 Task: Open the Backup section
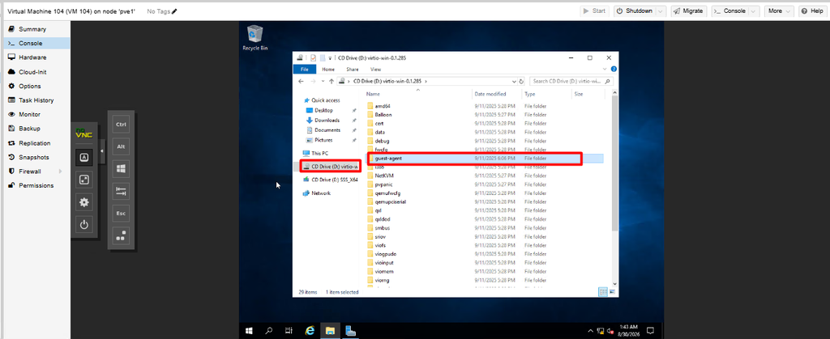pyautogui.click(x=29, y=129)
